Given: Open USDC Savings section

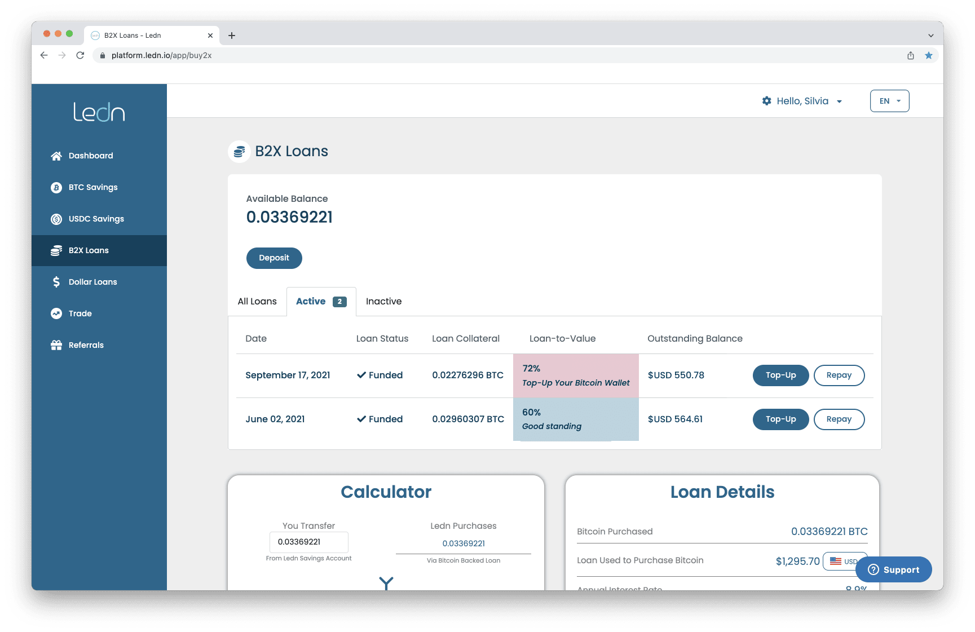Looking at the screenshot, I should (99, 219).
